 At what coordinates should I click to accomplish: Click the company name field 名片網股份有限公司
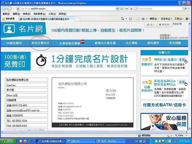point(26,80)
